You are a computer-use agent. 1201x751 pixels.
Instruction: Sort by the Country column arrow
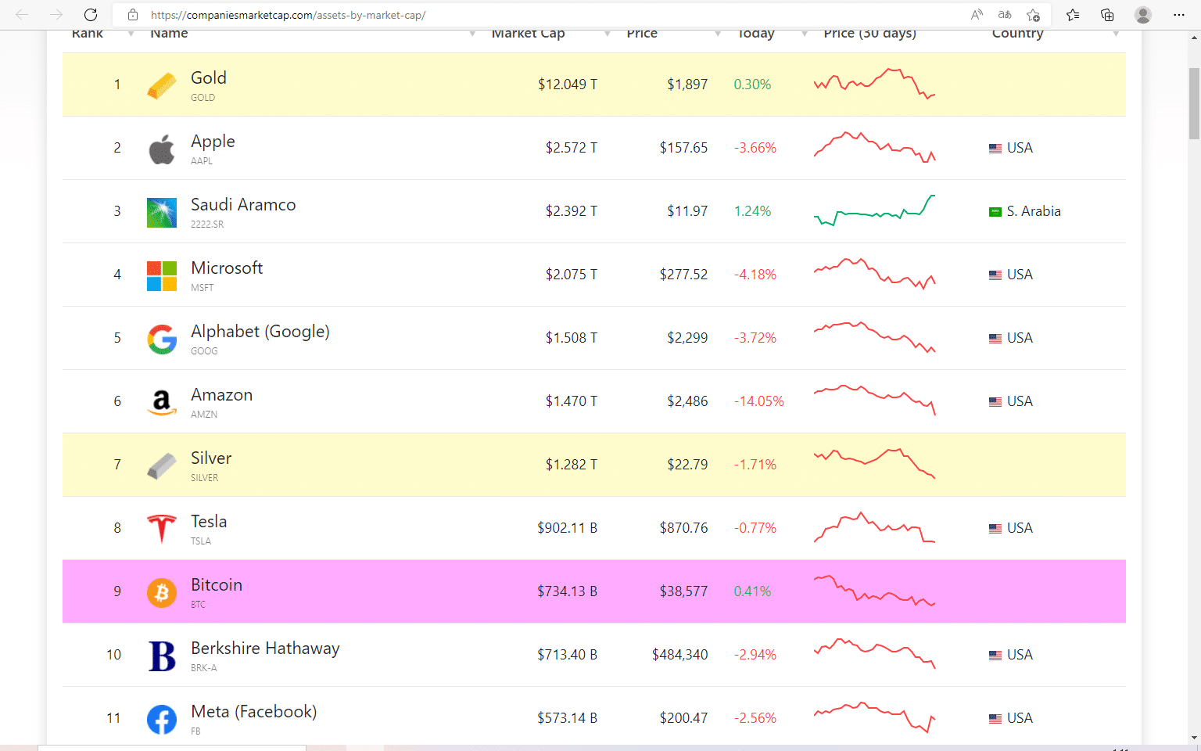[x=1116, y=34]
